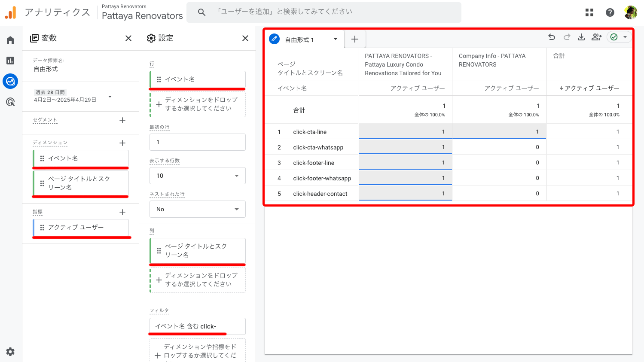
Task: Open Admin settings gear at bottom left
Action: (x=10, y=352)
